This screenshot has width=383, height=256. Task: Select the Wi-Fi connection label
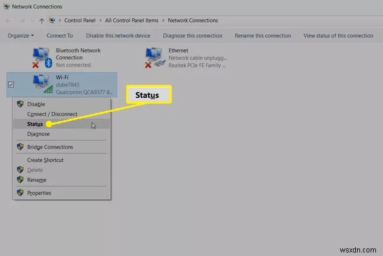click(62, 77)
